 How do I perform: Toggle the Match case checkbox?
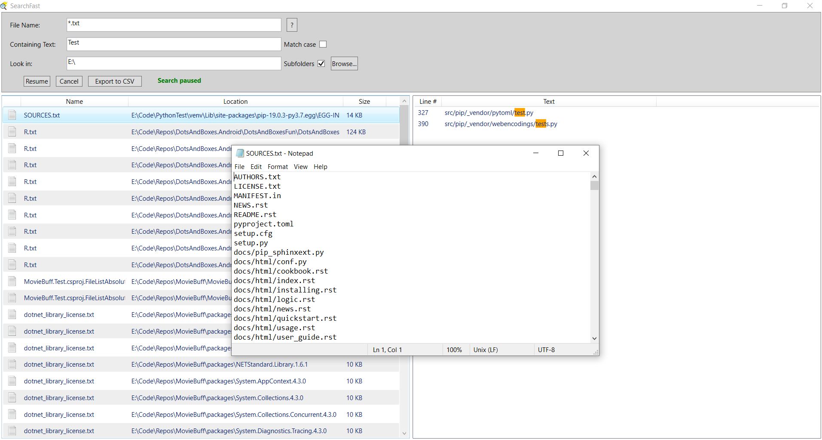coord(323,44)
